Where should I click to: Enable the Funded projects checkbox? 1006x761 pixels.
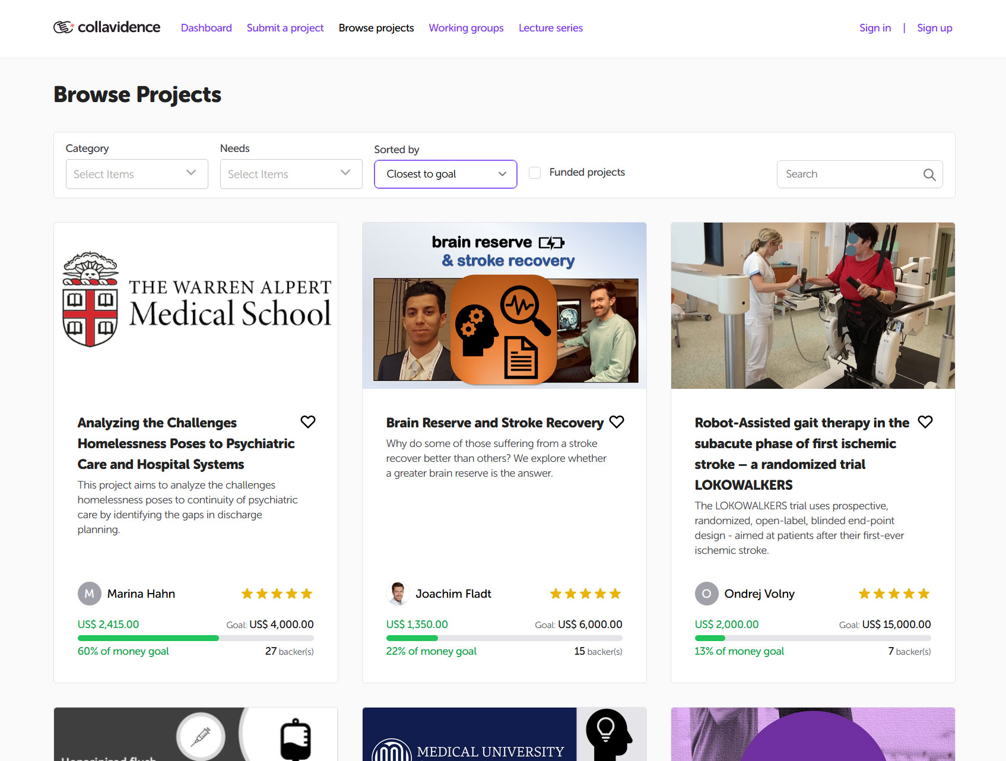[535, 173]
